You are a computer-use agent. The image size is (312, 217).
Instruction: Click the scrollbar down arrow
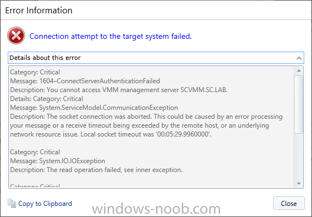click(299, 183)
